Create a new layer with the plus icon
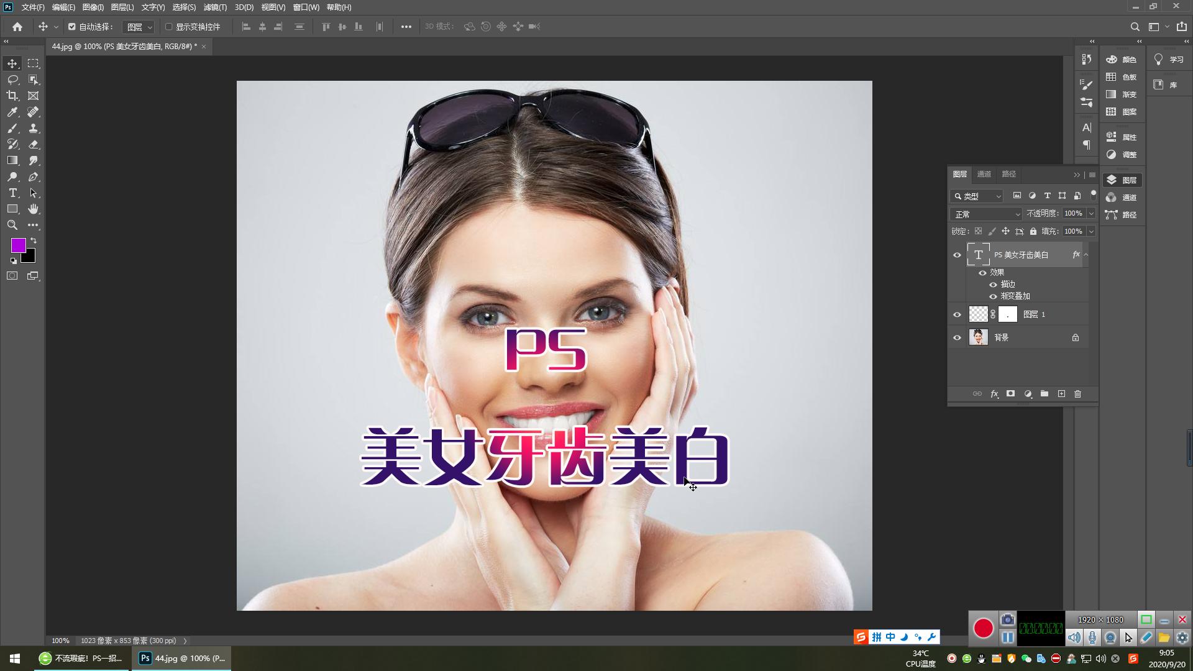1193x671 pixels. [1062, 394]
